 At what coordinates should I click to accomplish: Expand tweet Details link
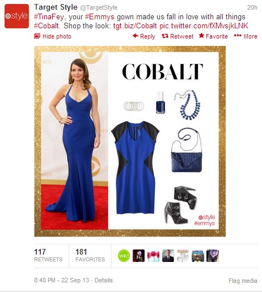(x=104, y=280)
